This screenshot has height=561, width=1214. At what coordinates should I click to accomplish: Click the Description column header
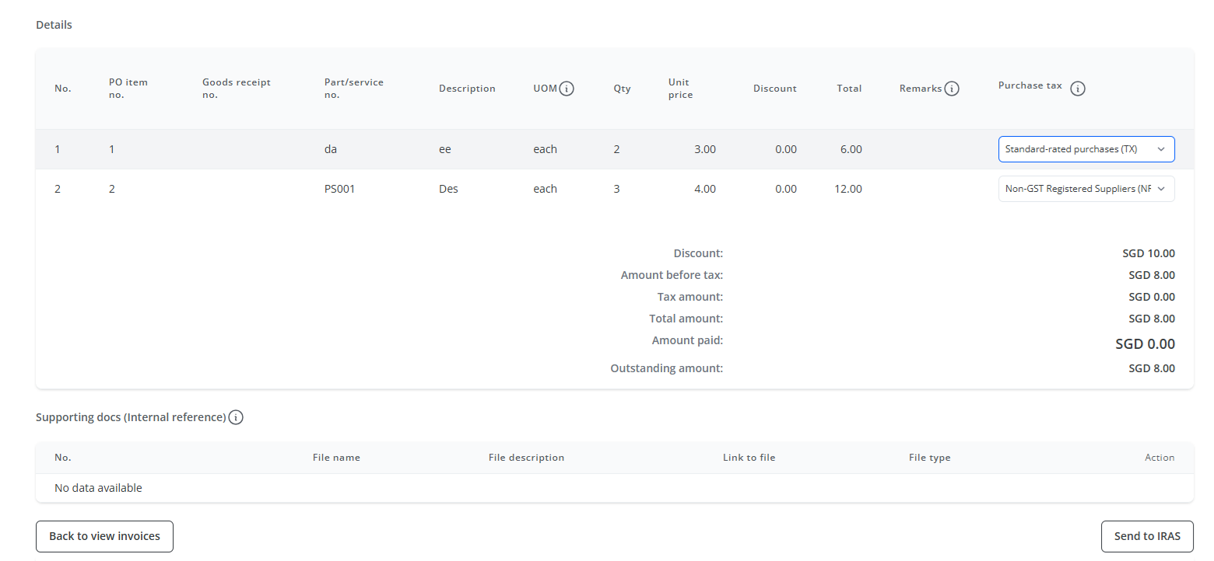(467, 89)
